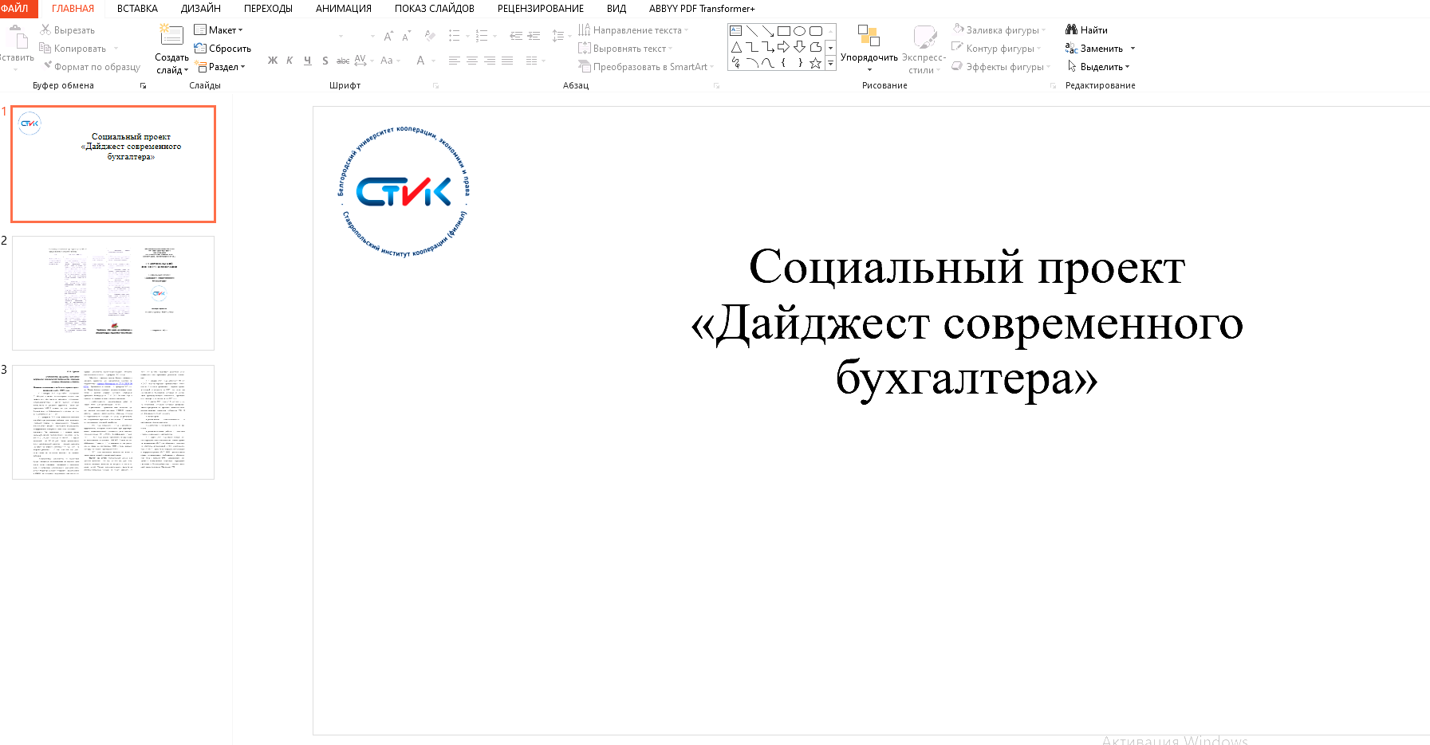Click the Underline (Ч) formatting icon
1430x745 pixels.
click(x=307, y=61)
